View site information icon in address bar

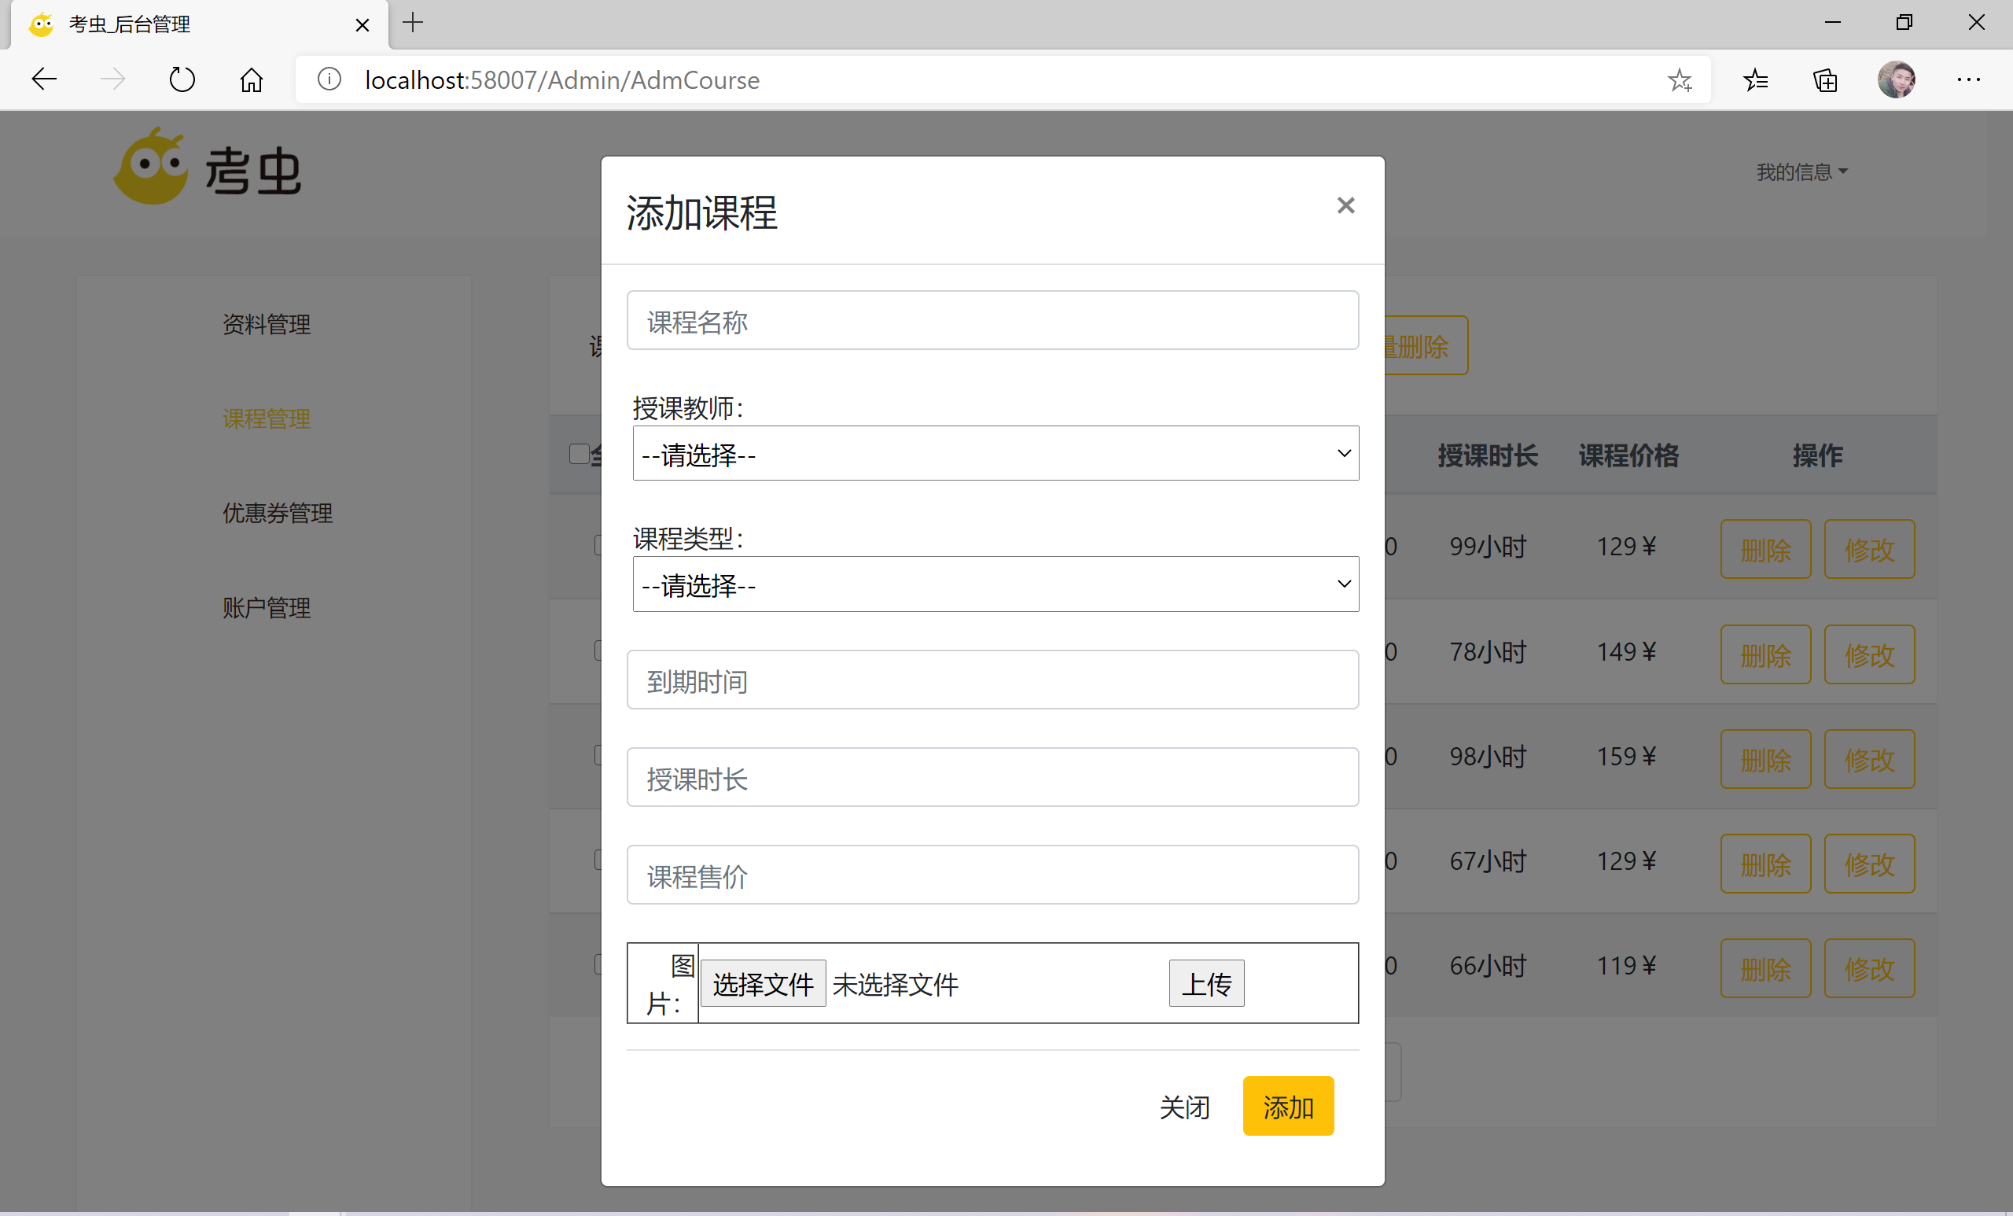pyautogui.click(x=329, y=79)
